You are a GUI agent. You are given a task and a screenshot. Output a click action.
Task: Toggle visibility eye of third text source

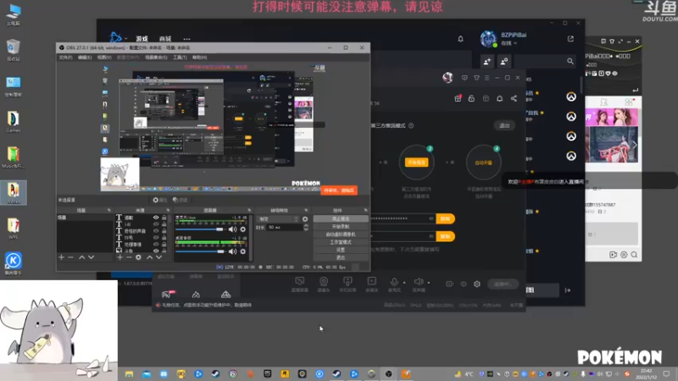(x=156, y=230)
